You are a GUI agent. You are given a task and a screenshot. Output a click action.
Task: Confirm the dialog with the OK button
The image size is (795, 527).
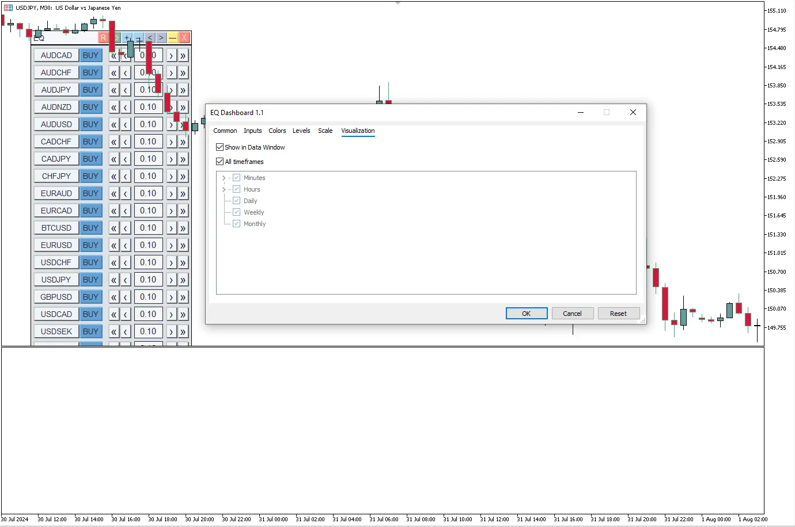tap(527, 314)
